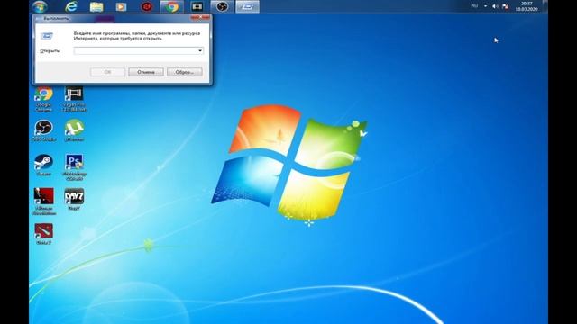Click the Отмена button
The height and width of the screenshot is (324, 577).
click(x=146, y=72)
